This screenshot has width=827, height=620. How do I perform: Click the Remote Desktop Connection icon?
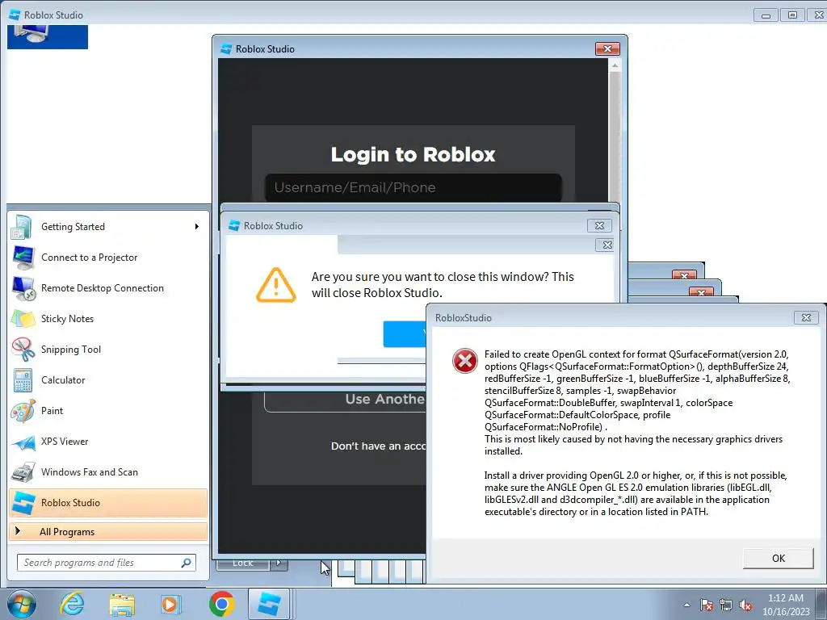(x=23, y=288)
